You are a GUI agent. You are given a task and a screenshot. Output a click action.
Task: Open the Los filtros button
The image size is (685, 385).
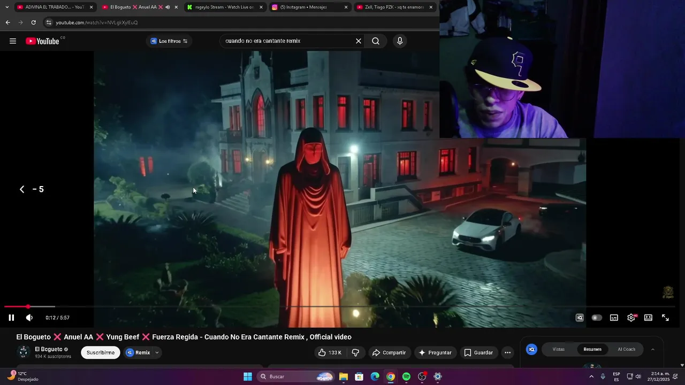click(169, 41)
